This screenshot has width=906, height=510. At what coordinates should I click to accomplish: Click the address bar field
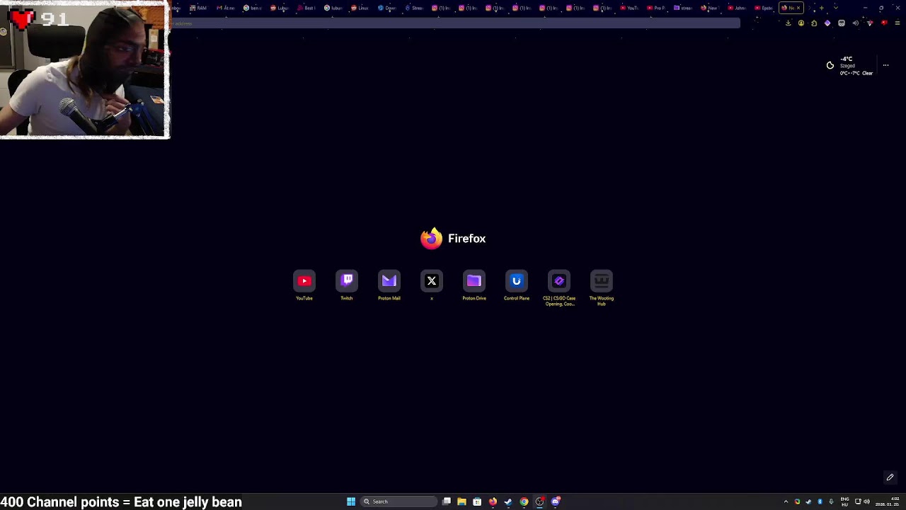(455, 23)
